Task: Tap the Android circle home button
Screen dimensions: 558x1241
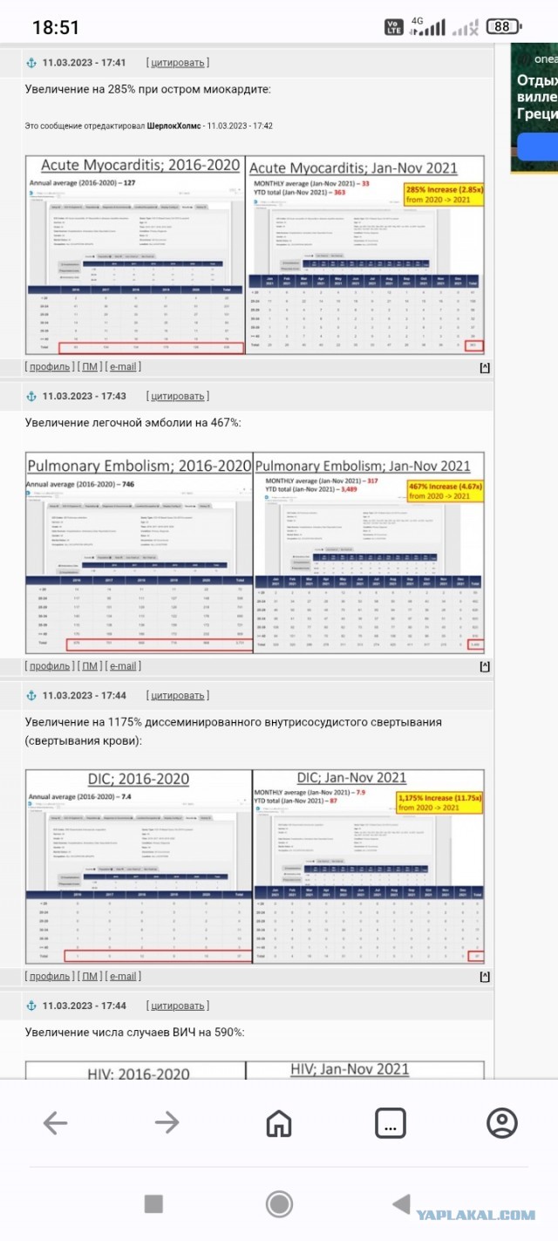Action: coord(279,1204)
